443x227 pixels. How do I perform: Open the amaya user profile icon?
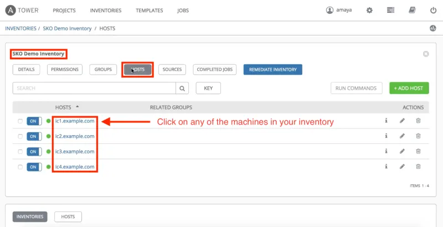pos(329,10)
